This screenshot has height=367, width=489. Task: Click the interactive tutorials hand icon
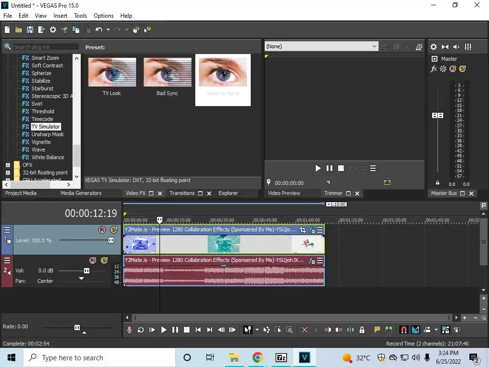pyautogui.click(x=136, y=30)
